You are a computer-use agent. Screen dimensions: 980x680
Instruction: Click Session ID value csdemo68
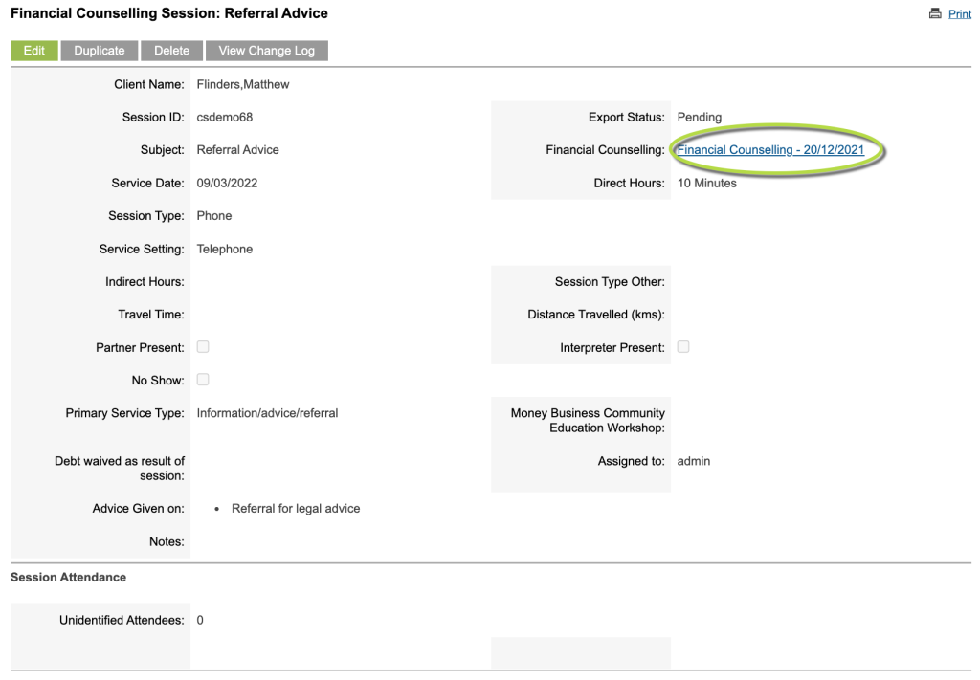tap(225, 117)
